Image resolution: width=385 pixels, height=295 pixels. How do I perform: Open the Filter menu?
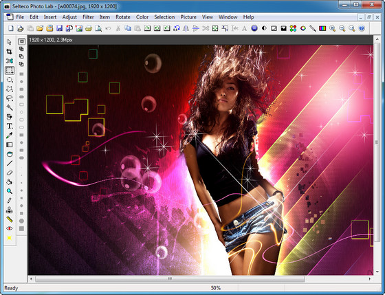(88, 17)
